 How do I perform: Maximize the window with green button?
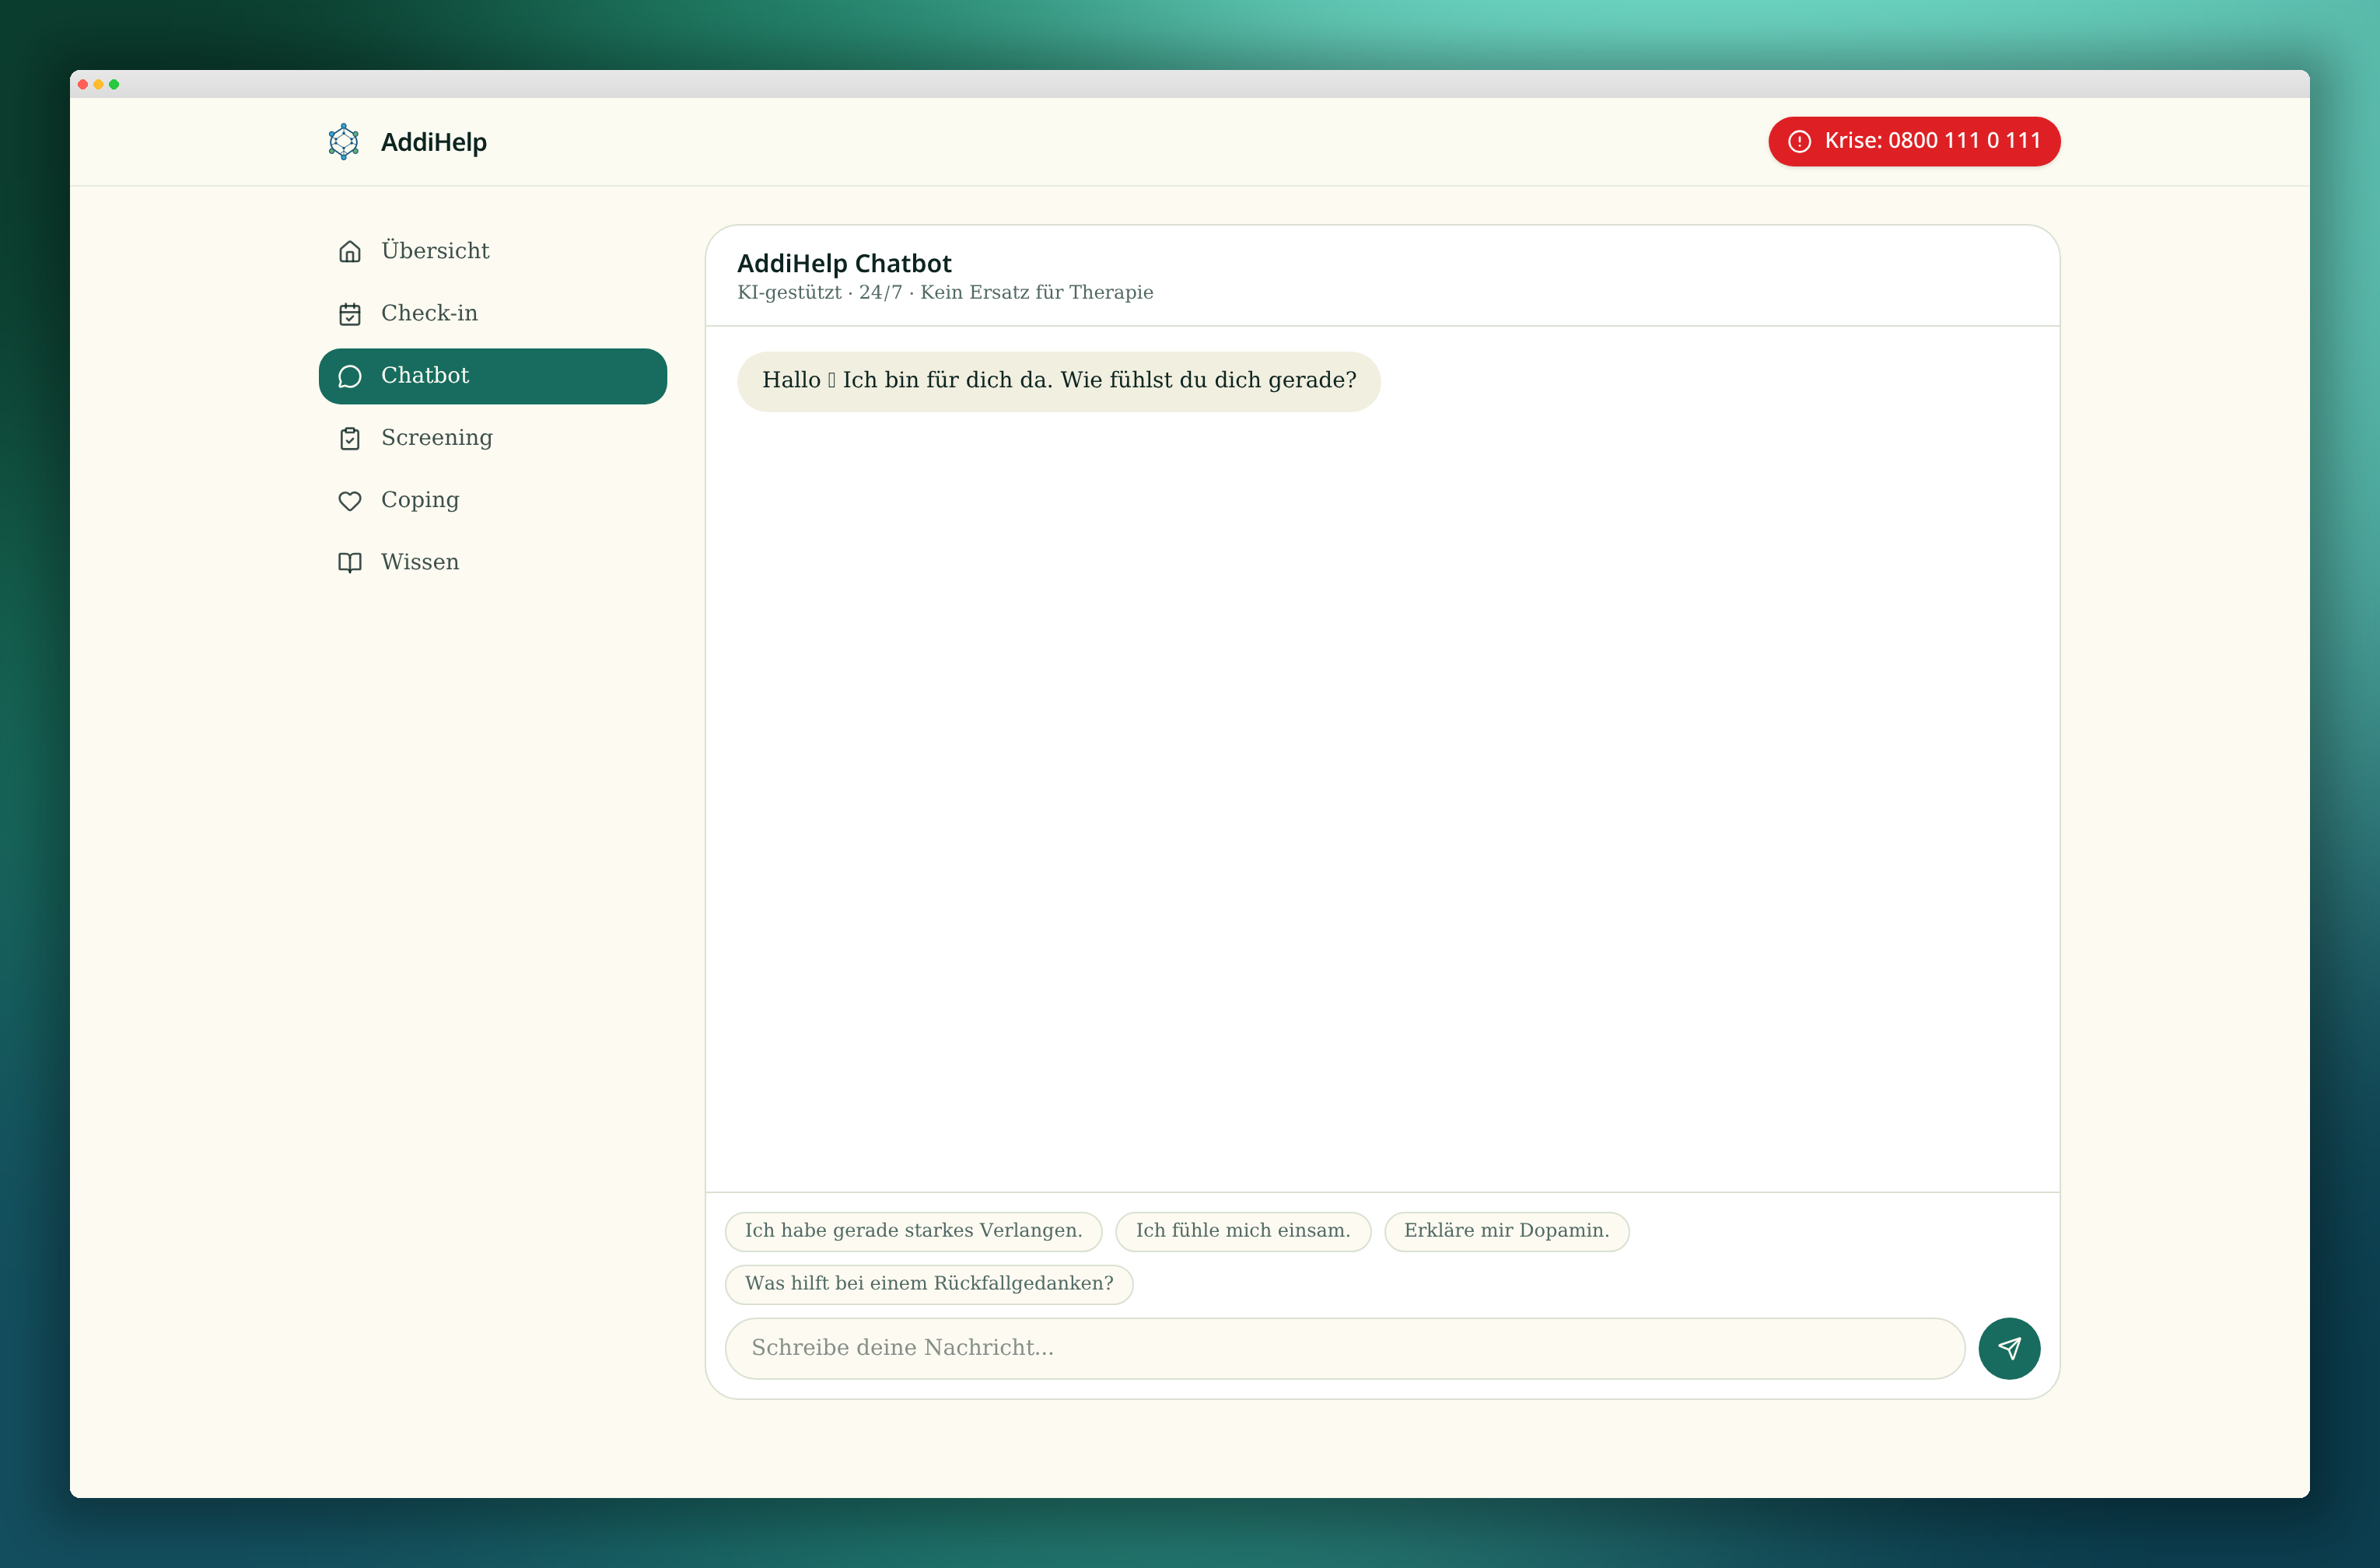click(x=114, y=84)
